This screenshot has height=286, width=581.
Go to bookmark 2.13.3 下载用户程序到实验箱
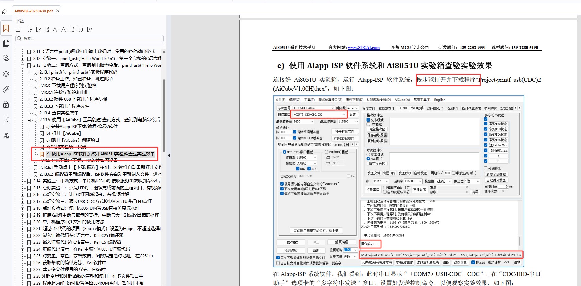(x=68, y=86)
